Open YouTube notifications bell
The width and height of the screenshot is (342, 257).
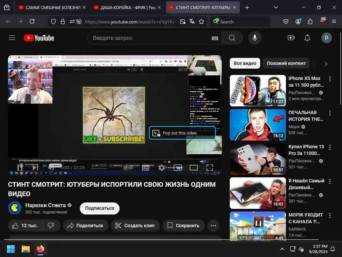[x=307, y=38]
